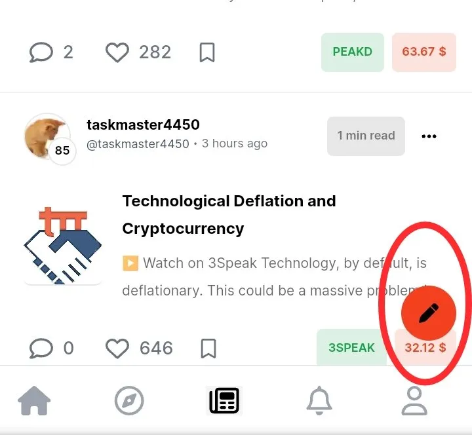Open the 63.67 $ payout details
Viewport: 472px width, 435px height.
[x=424, y=52]
